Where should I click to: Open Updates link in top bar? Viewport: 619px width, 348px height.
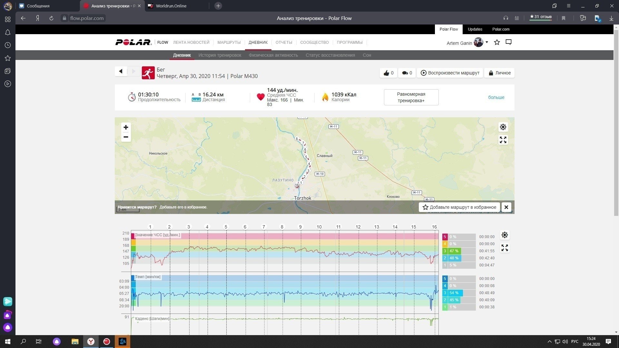pyautogui.click(x=475, y=29)
